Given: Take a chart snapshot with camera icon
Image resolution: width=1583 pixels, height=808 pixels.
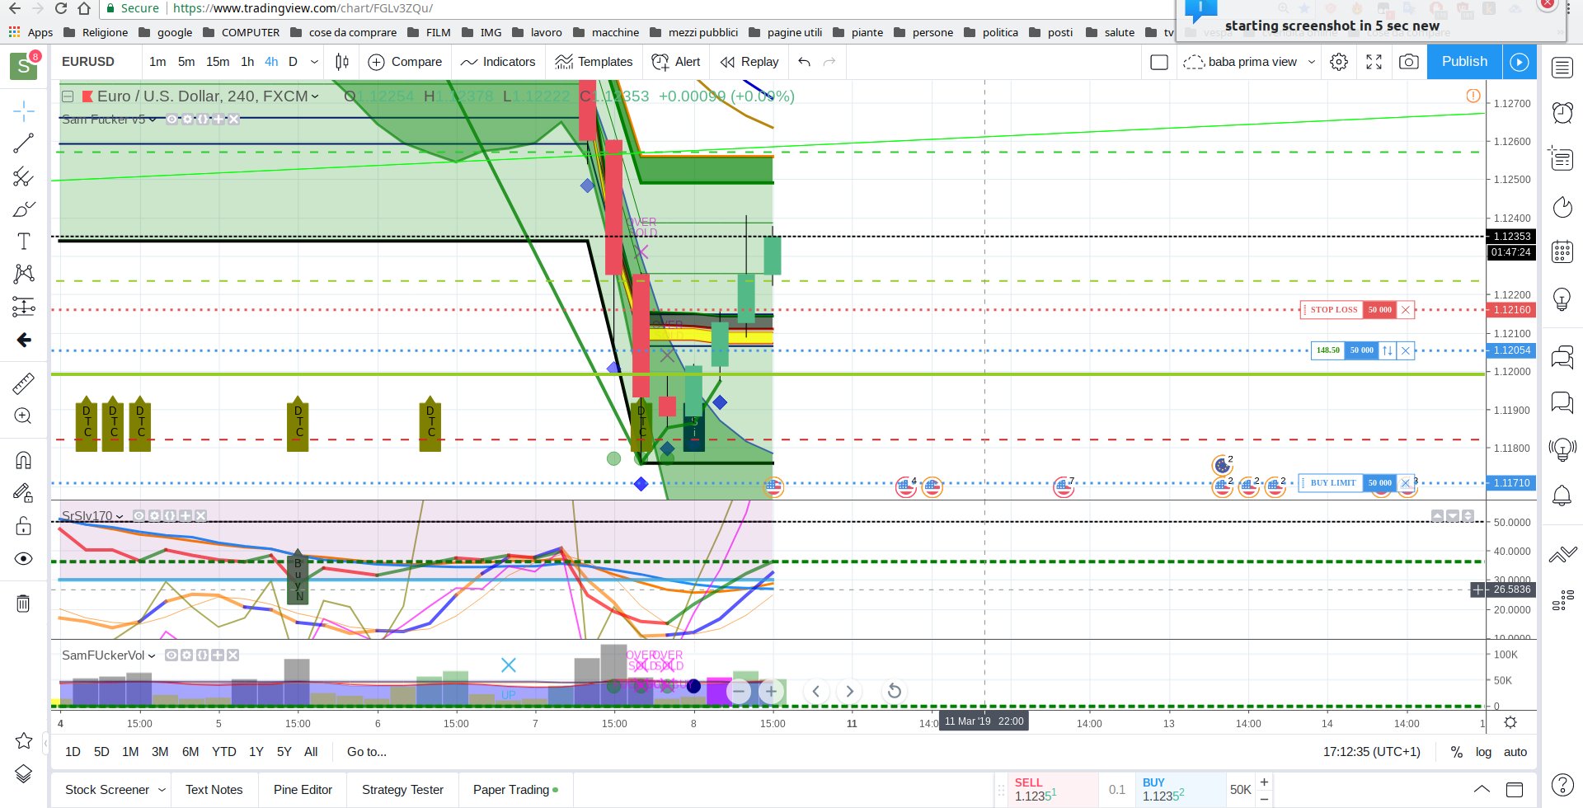Looking at the screenshot, I should point(1409,62).
